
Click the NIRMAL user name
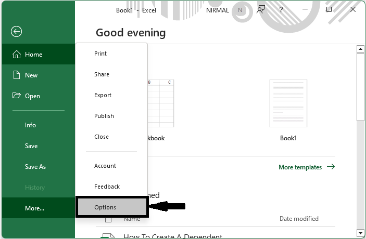(x=217, y=10)
